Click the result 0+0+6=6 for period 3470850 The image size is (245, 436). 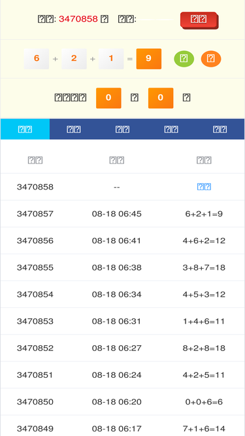204,402
